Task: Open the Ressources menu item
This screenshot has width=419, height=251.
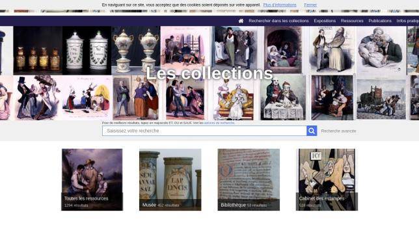Action: click(352, 21)
